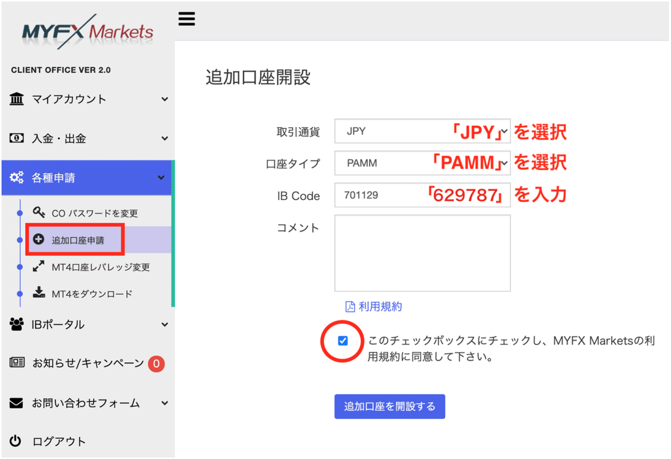Open the 口座タイプ dropdown showing PAMM

[422, 163]
